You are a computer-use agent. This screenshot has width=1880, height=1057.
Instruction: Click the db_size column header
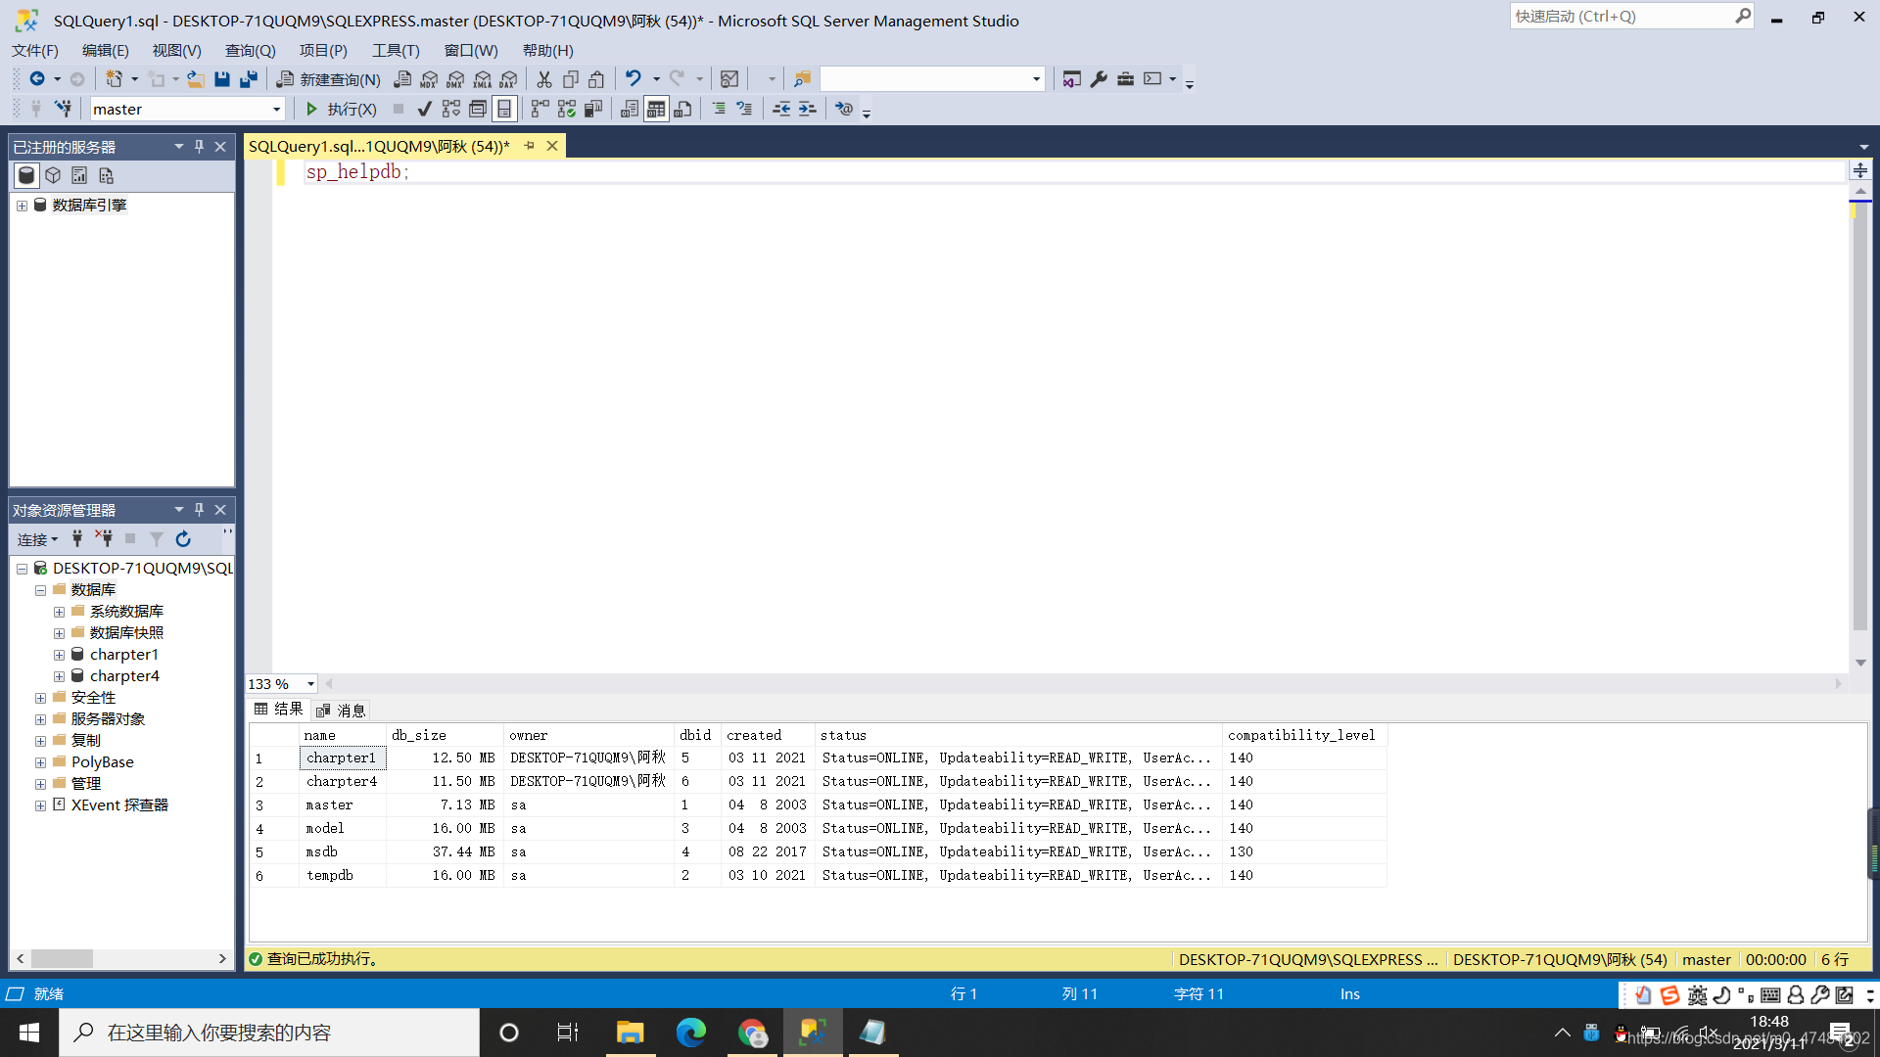(445, 735)
